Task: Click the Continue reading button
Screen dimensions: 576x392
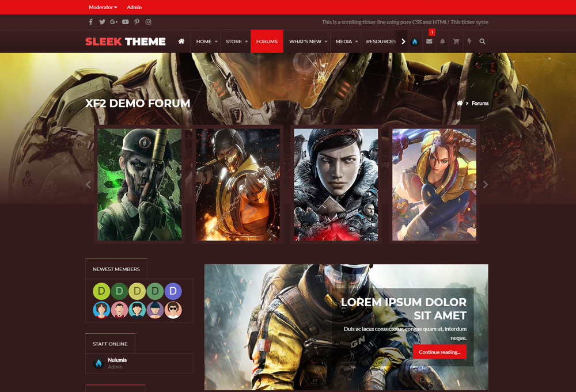Action: click(x=439, y=352)
